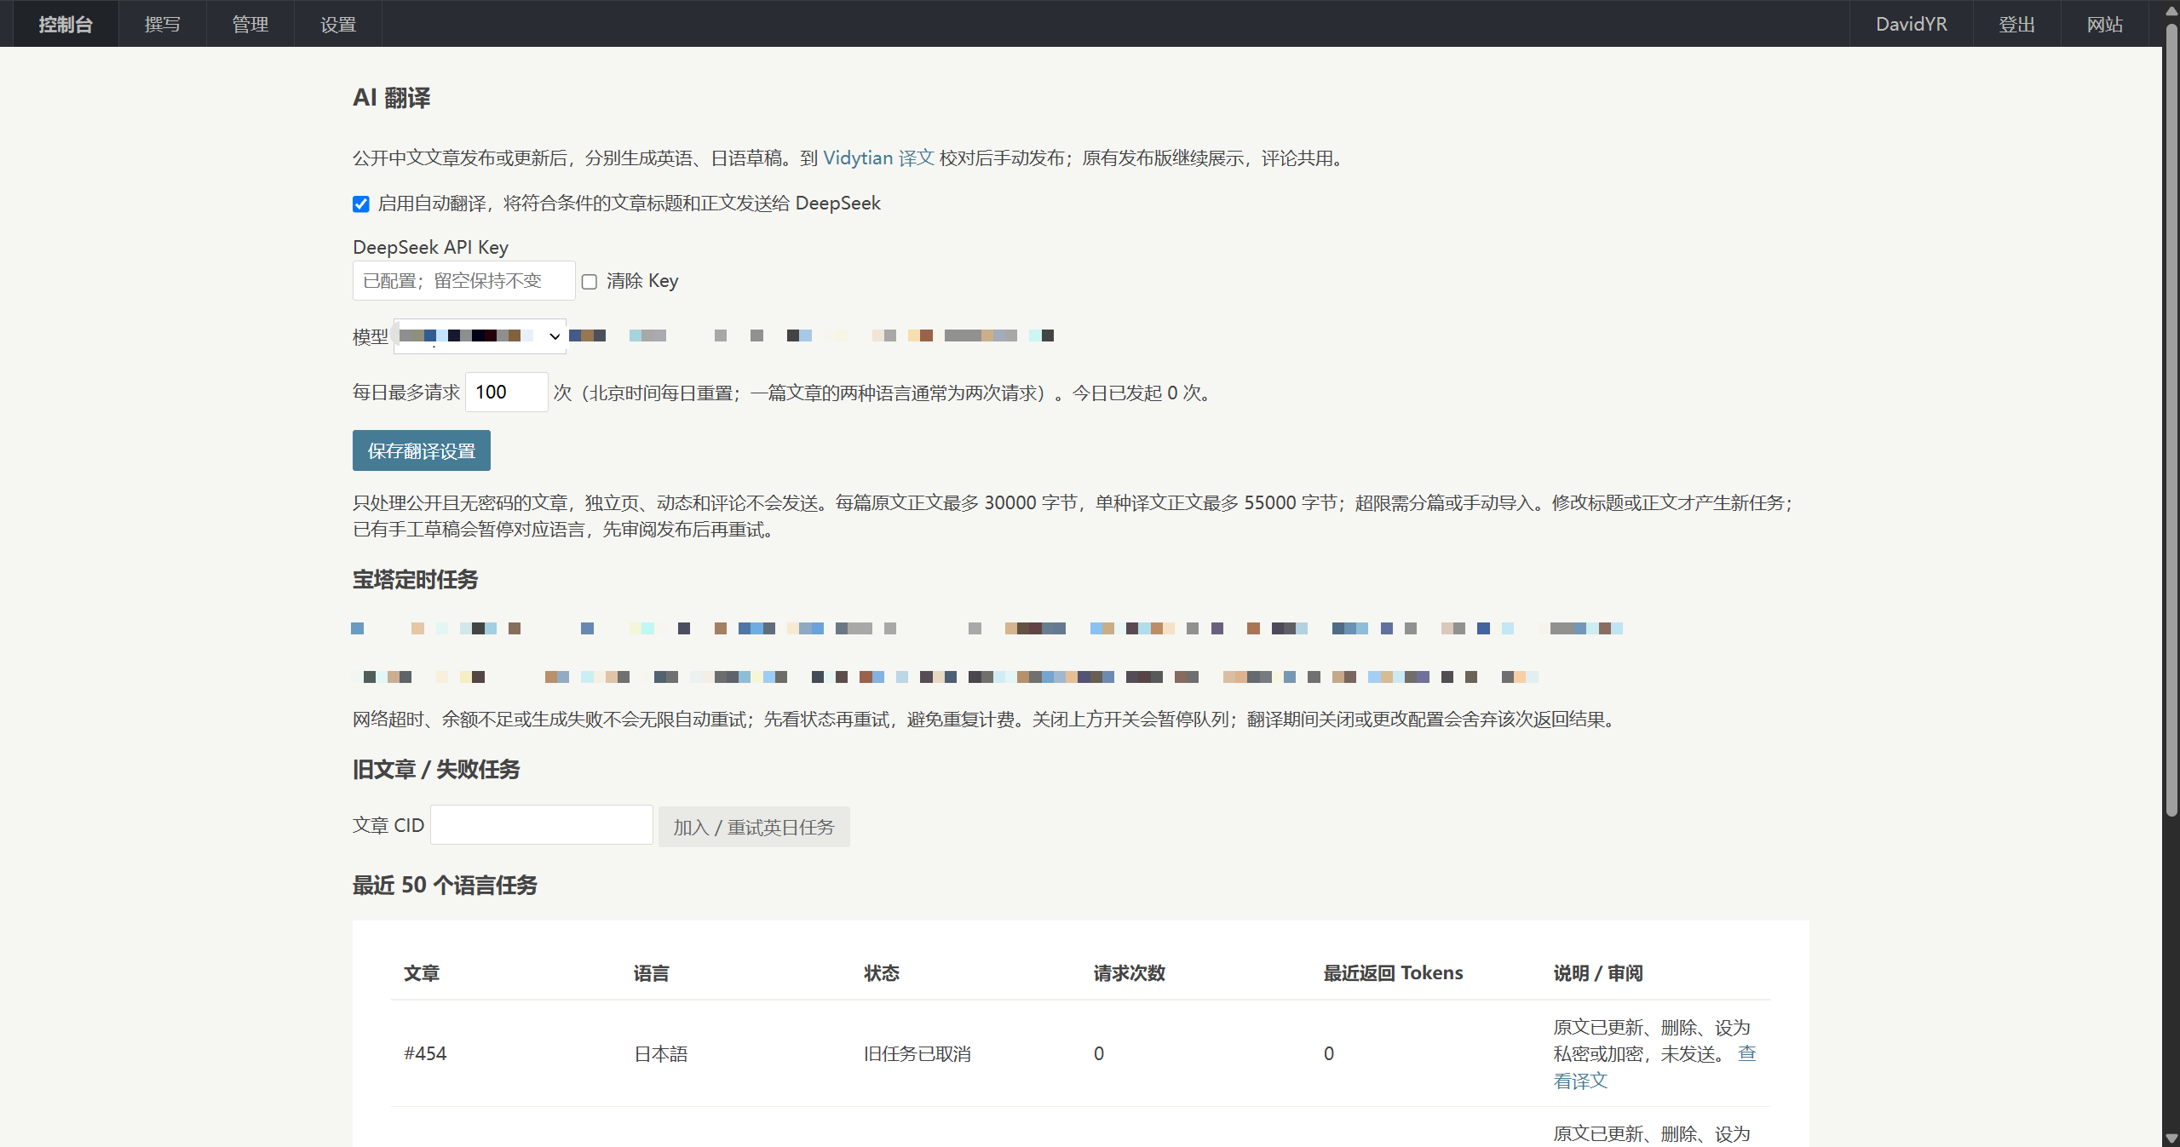Toggle 启用自动翻译 checkbox
This screenshot has height=1147, width=2180.
361,204
